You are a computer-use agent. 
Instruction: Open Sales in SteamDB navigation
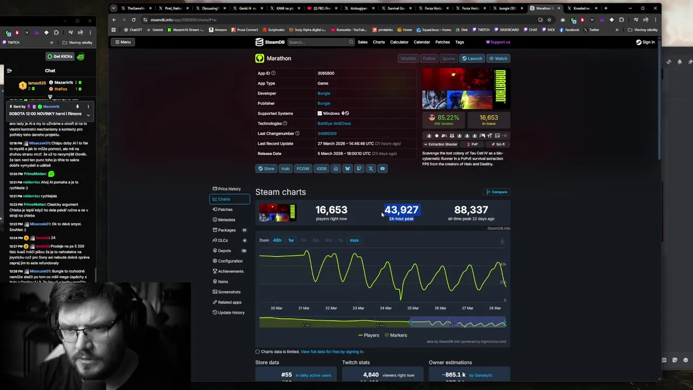point(363,42)
